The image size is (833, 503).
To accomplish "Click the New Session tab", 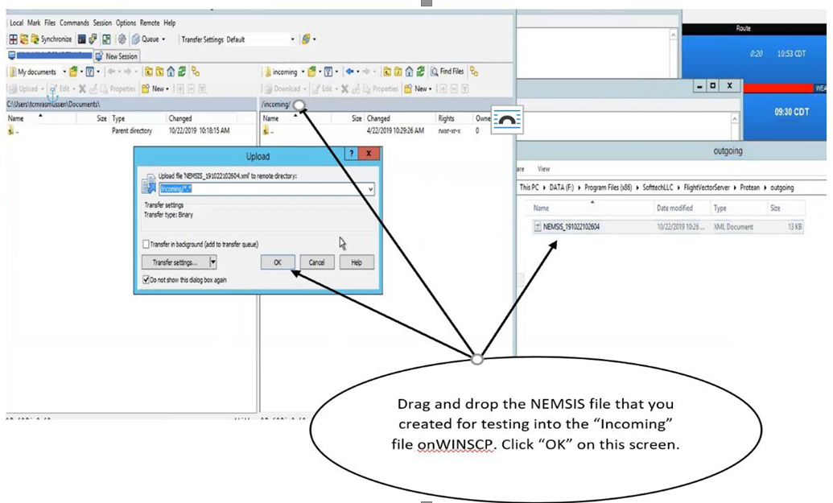I will pyautogui.click(x=117, y=56).
